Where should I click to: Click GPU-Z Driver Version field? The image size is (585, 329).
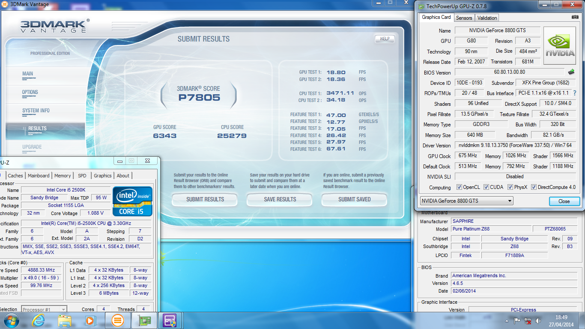pyautogui.click(x=515, y=145)
